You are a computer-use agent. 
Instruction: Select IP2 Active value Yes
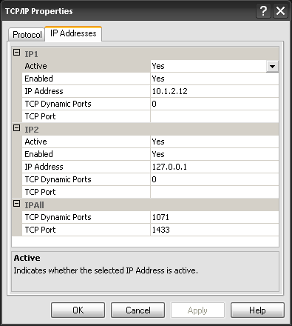(x=214, y=142)
